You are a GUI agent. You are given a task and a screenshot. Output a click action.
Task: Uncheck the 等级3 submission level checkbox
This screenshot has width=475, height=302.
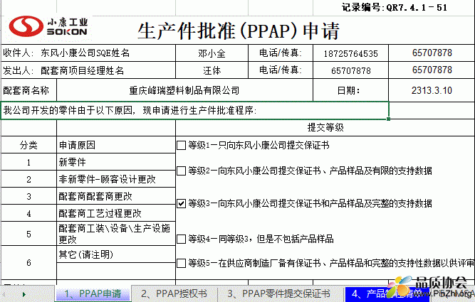(x=181, y=203)
